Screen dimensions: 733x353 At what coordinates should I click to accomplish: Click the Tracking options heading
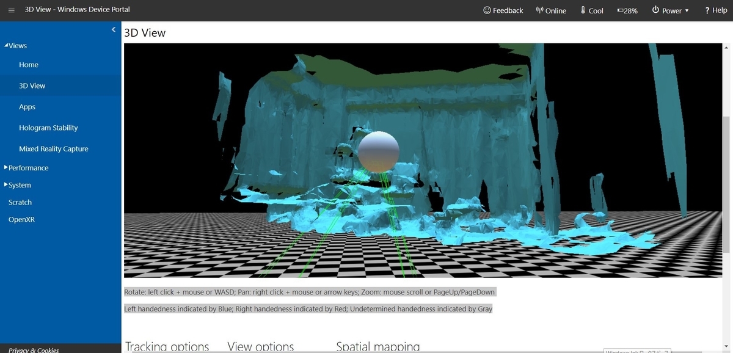[167, 346]
